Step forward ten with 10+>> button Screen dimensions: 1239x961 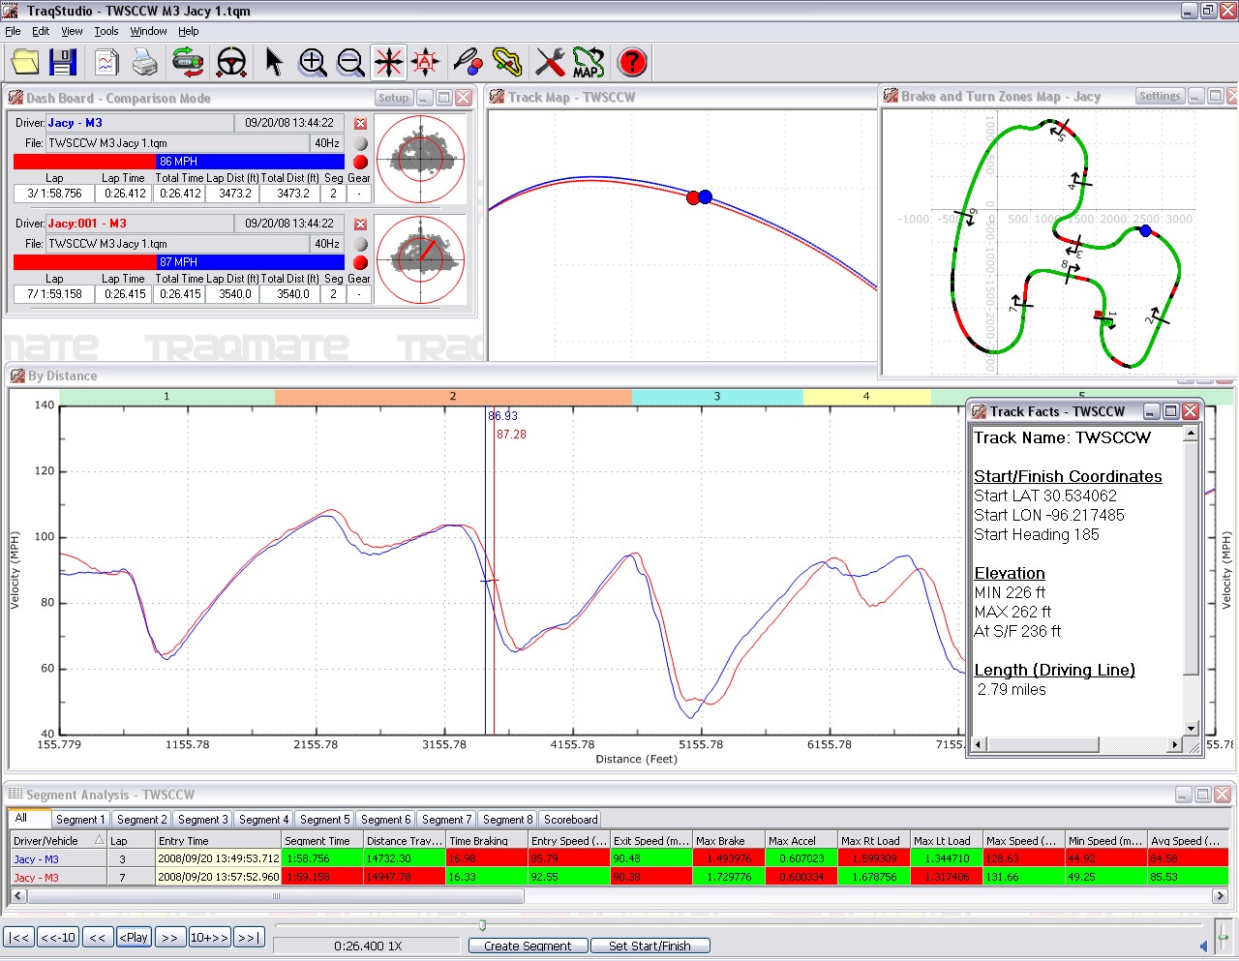click(x=209, y=937)
